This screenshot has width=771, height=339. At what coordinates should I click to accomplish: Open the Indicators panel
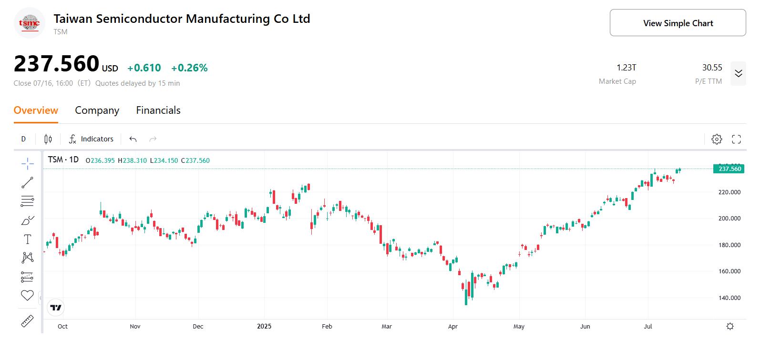coord(92,139)
